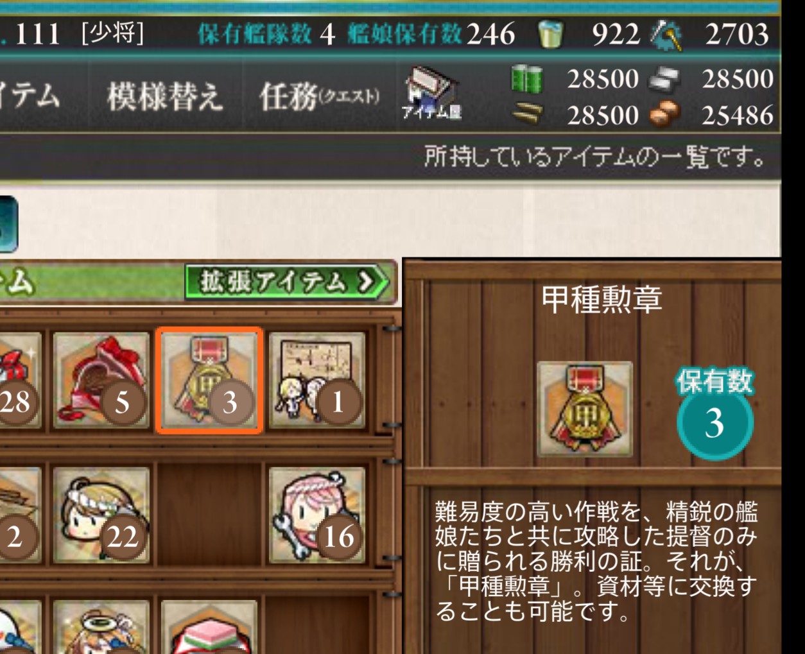Screen dimensions: 805x654
Task: Click the bauxite resource icon
Action: [x=664, y=114]
